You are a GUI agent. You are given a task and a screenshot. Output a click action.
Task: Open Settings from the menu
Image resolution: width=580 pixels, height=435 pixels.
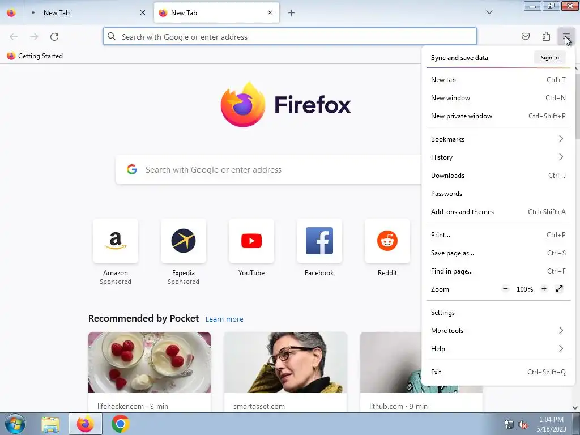498,313
